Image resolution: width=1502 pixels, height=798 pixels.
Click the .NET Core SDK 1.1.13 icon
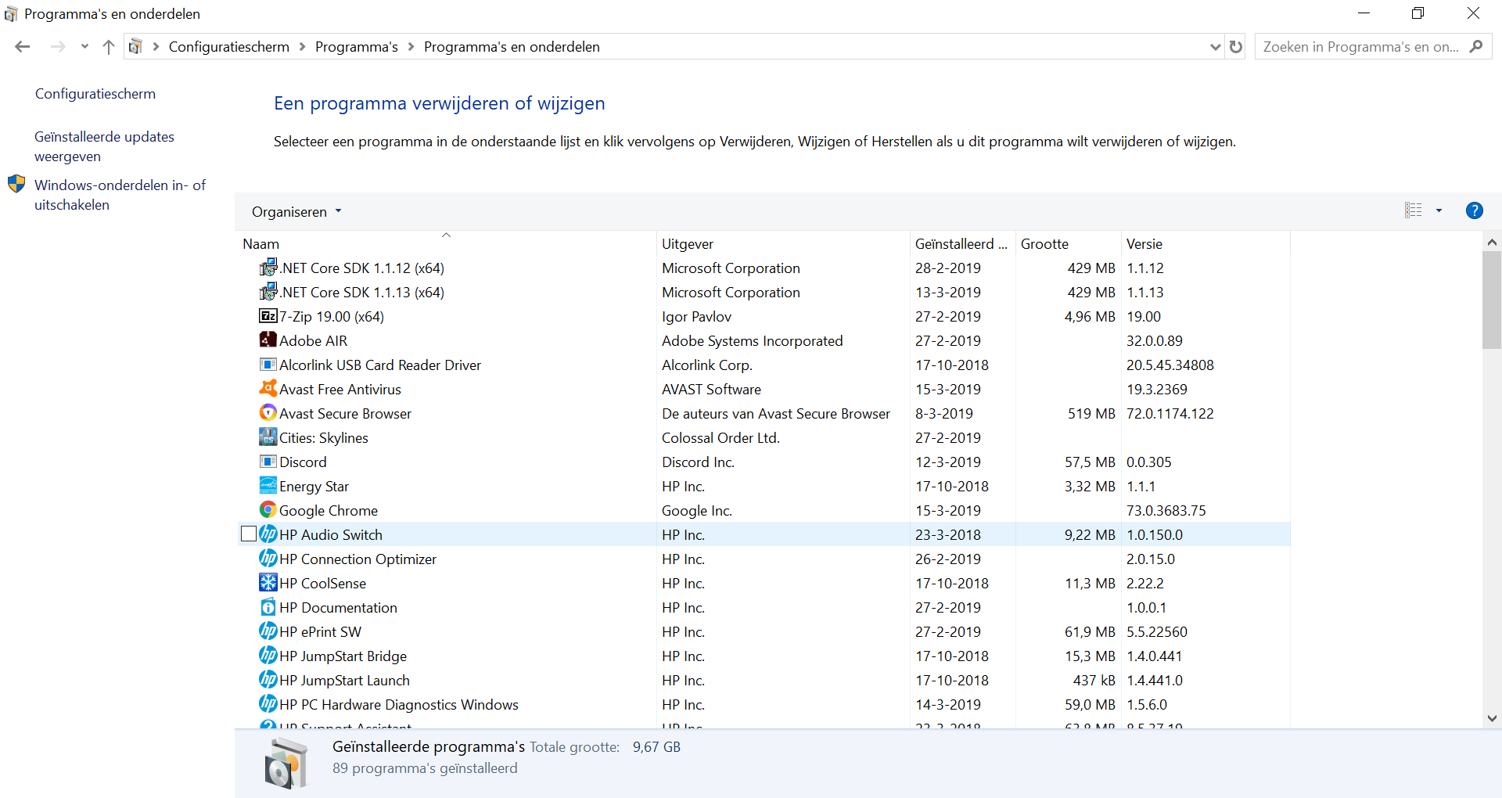coord(268,292)
